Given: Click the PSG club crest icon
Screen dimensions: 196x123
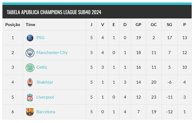Looking at the screenshot, I should [x=30, y=38].
